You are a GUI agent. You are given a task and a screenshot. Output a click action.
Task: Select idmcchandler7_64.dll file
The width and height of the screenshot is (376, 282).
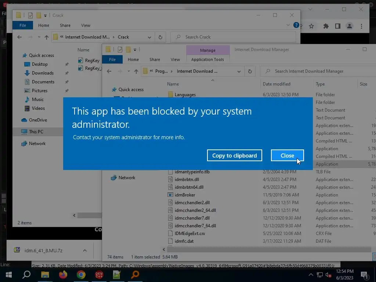[195, 226]
